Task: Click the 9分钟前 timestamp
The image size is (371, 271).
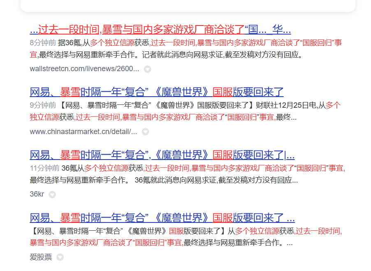Action: click(x=43, y=105)
